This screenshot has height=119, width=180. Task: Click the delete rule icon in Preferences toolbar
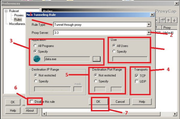coord(157,21)
